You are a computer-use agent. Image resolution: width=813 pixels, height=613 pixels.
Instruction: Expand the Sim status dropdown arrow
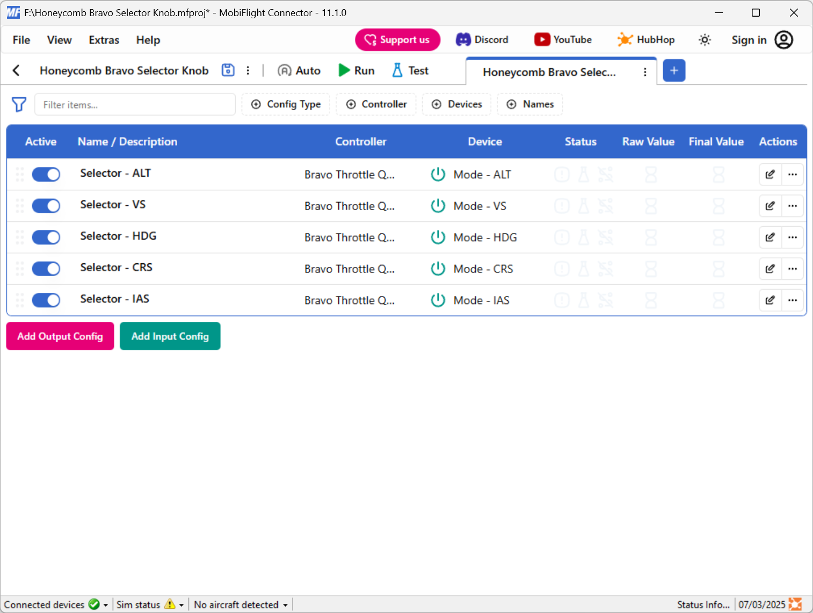(x=182, y=605)
